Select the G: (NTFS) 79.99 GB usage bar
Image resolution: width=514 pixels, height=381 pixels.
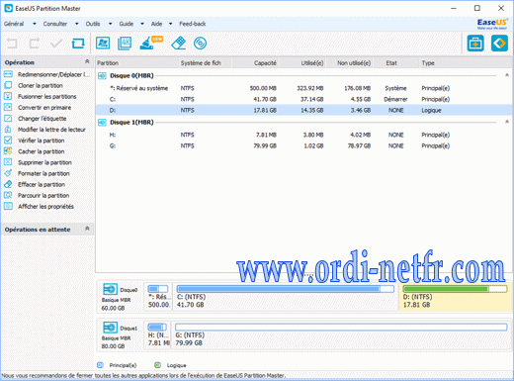click(x=341, y=328)
